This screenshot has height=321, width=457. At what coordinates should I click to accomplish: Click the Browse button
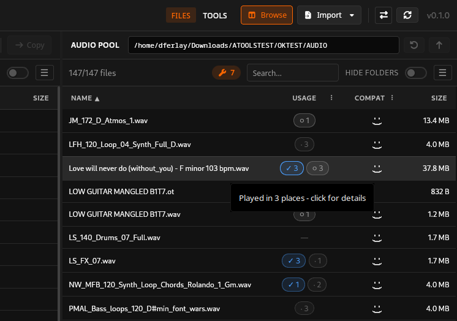266,15
